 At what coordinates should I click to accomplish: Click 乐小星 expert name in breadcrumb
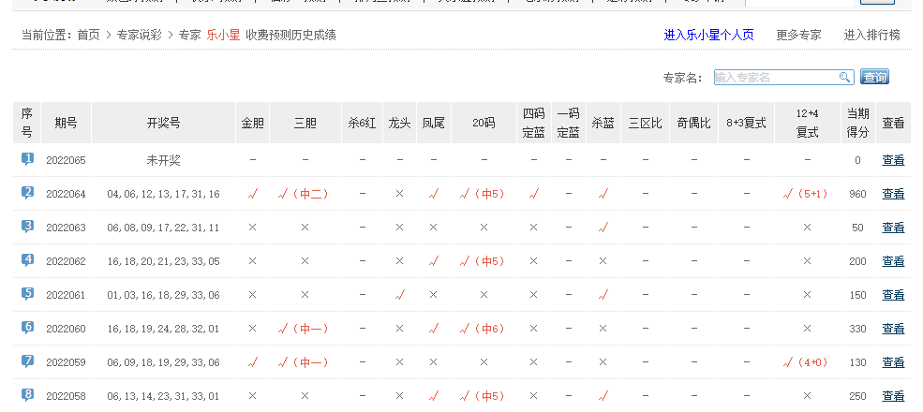point(223,35)
